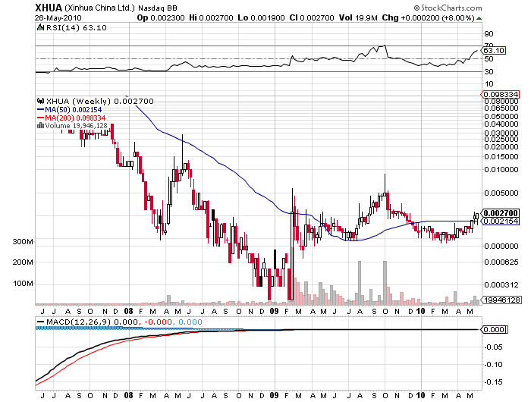Click the 10 year marker under MACD panel
The height and width of the screenshot is (402, 531).
click(x=420, y=396)
